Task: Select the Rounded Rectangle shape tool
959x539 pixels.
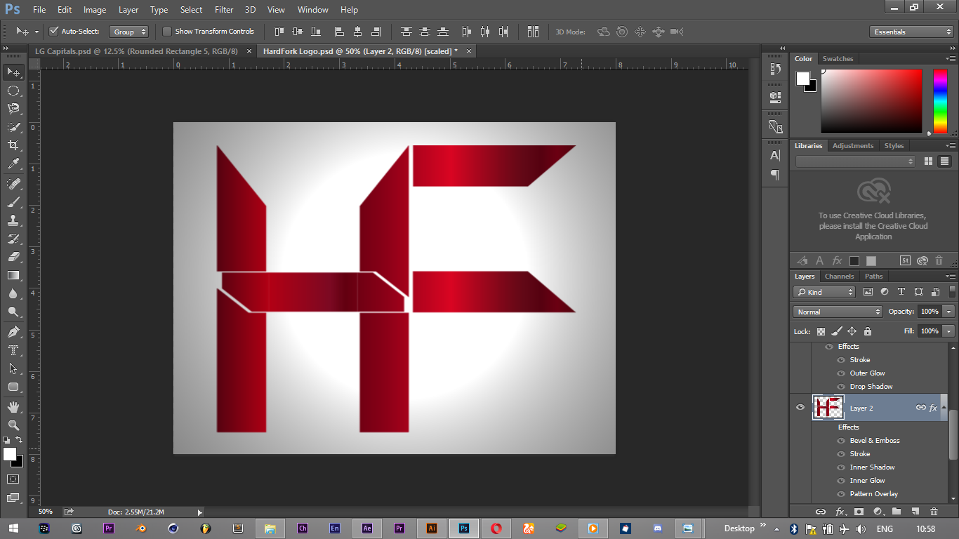Action: (x=13, y=387)
